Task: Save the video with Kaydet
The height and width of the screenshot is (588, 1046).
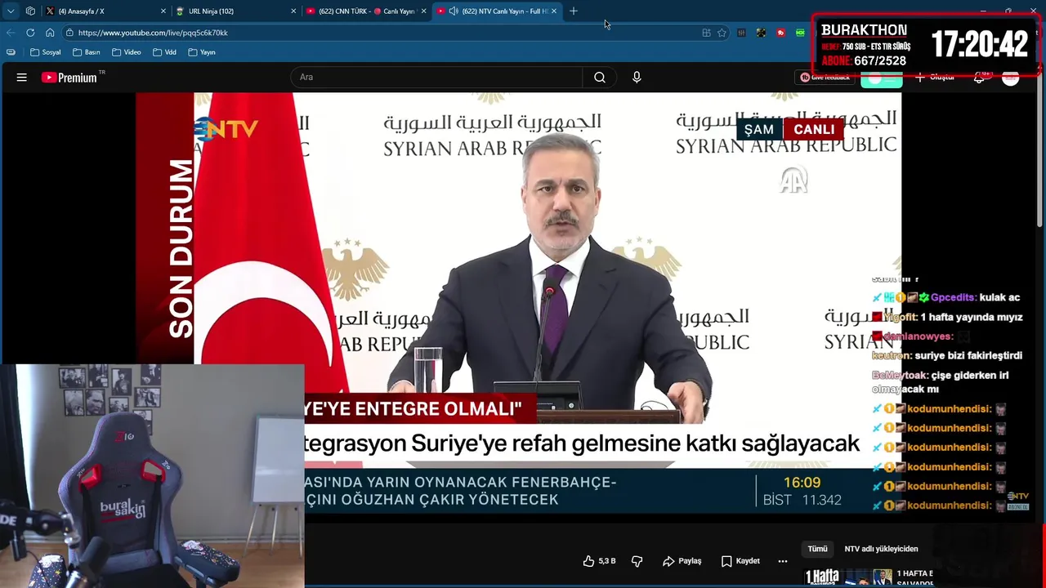Action: click(x=740, y=561)
